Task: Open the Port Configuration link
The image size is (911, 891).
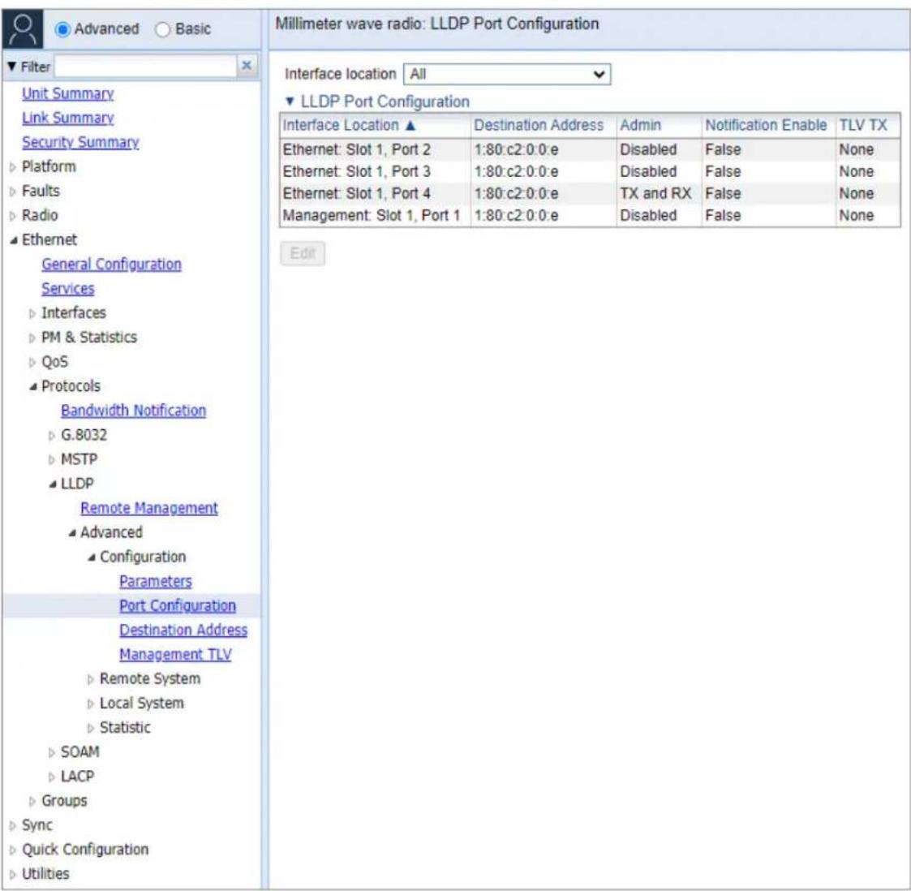Action: coord(178,606)
